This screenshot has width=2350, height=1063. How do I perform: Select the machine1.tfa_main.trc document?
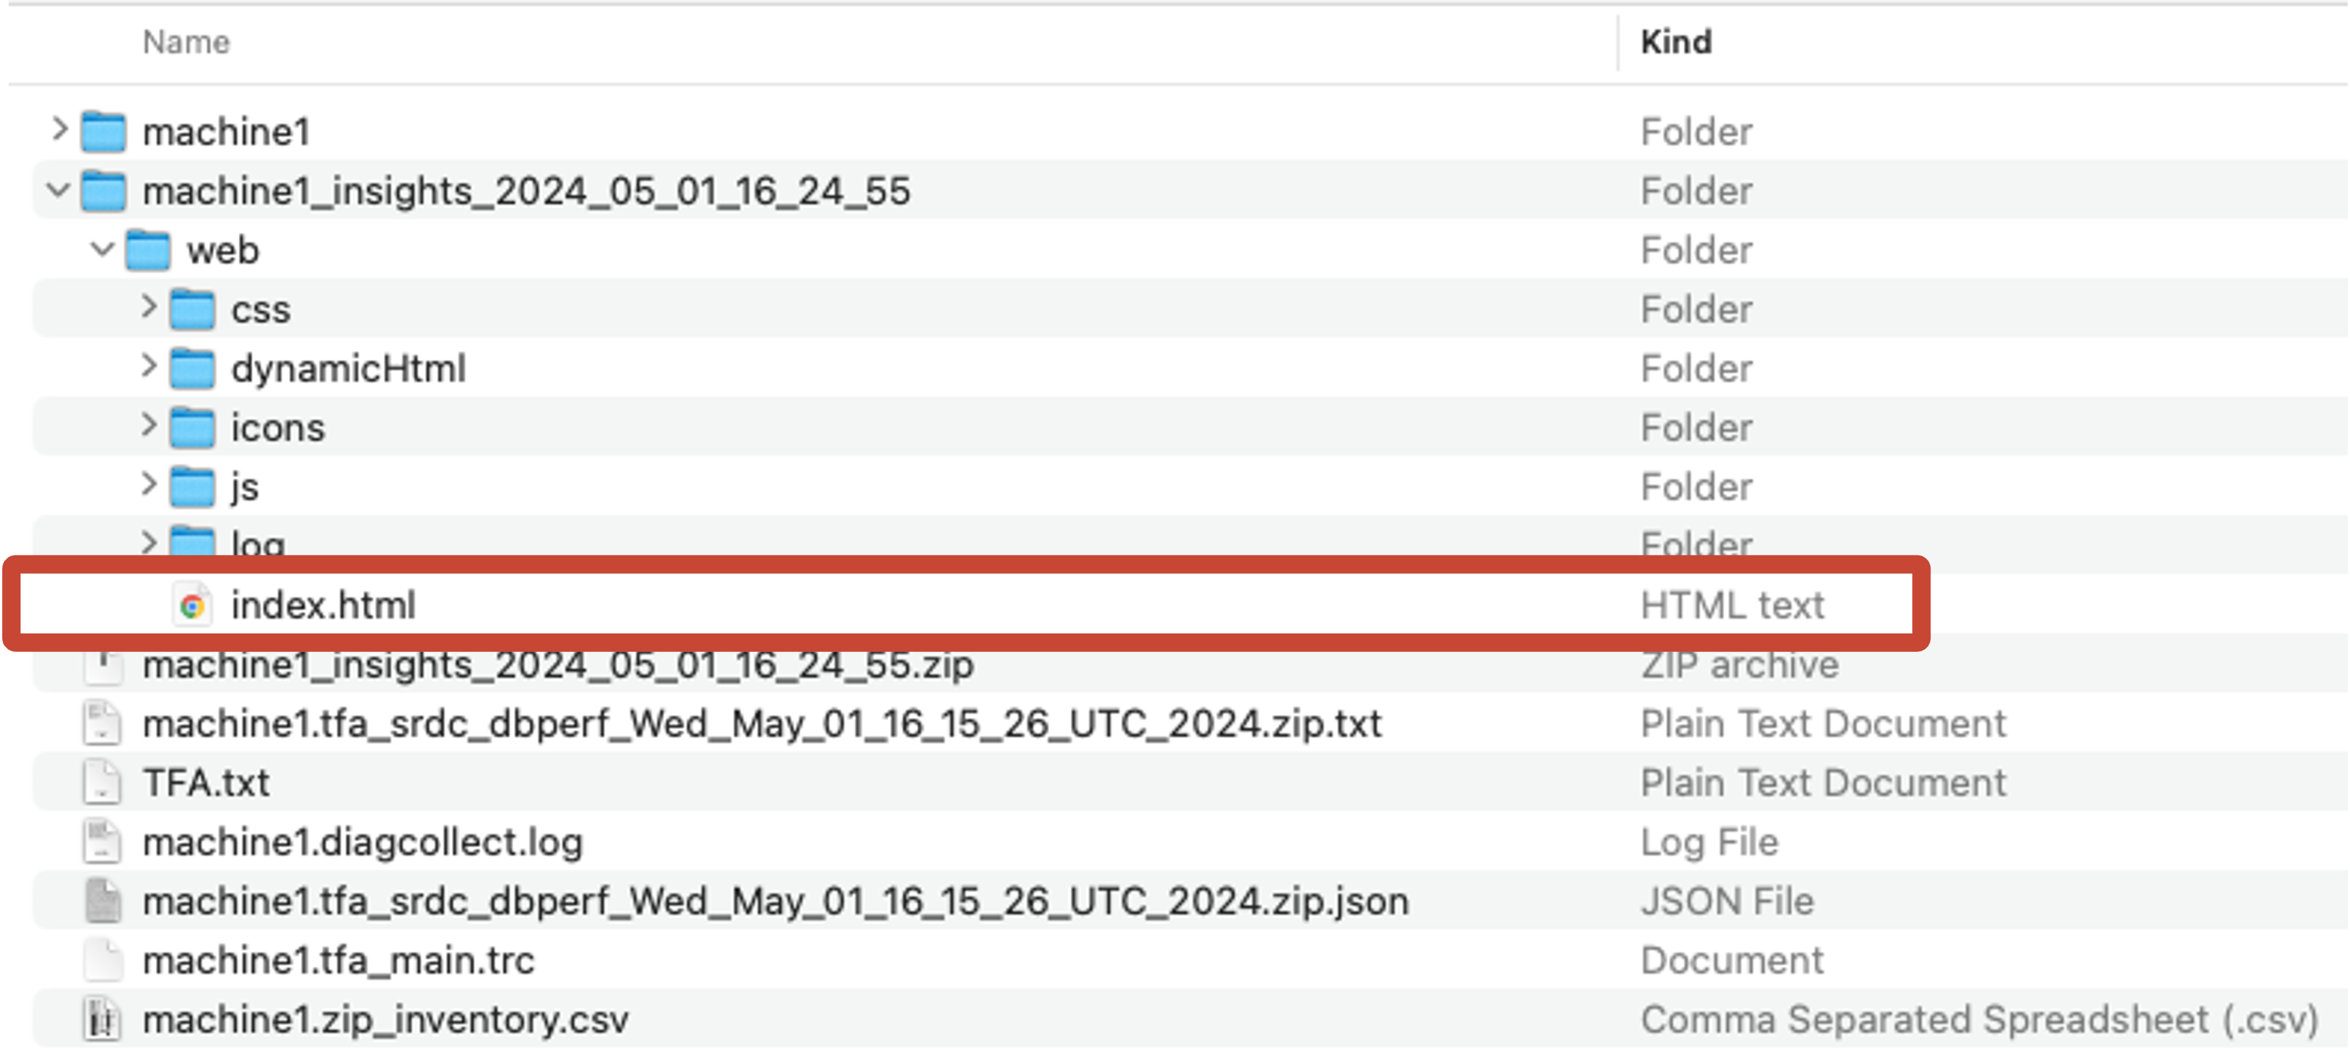click(338, 960)
